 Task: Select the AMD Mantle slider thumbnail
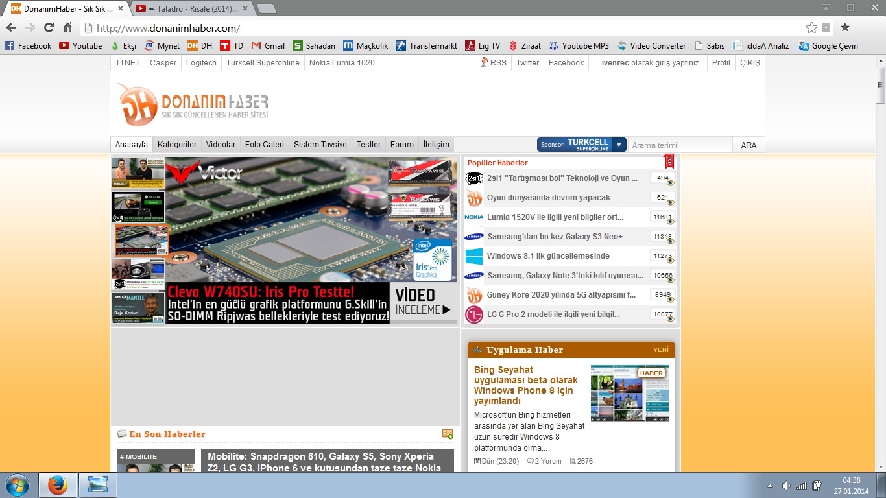[x=138, y=308]
